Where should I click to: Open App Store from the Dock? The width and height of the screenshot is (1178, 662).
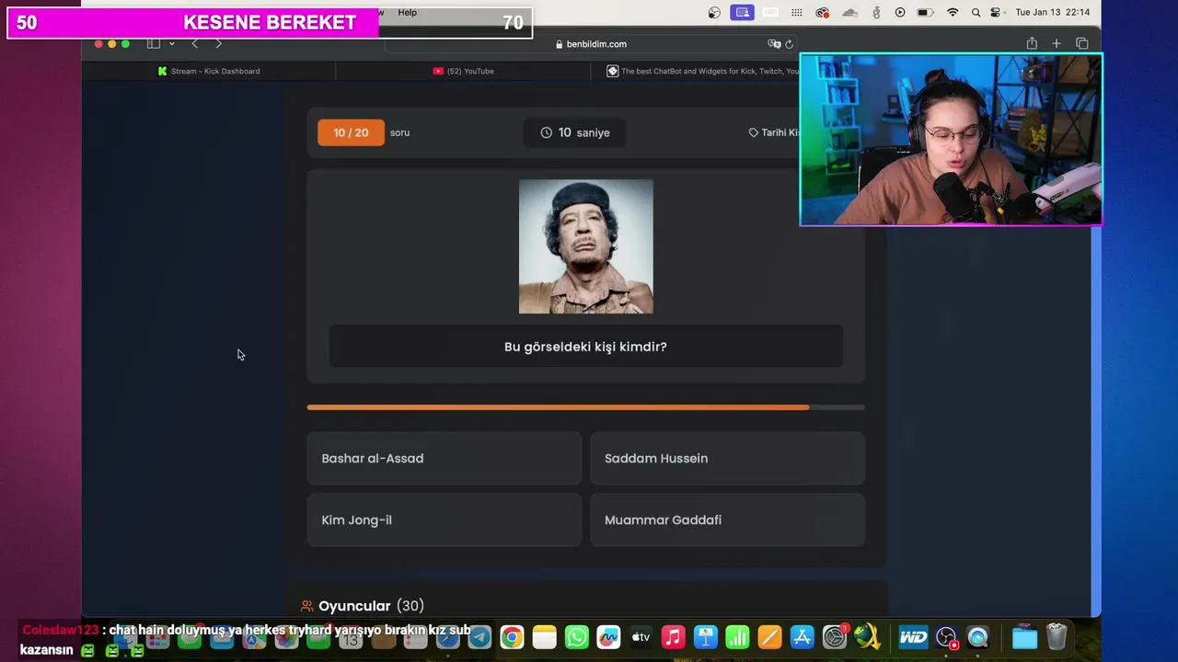(803, 637)
